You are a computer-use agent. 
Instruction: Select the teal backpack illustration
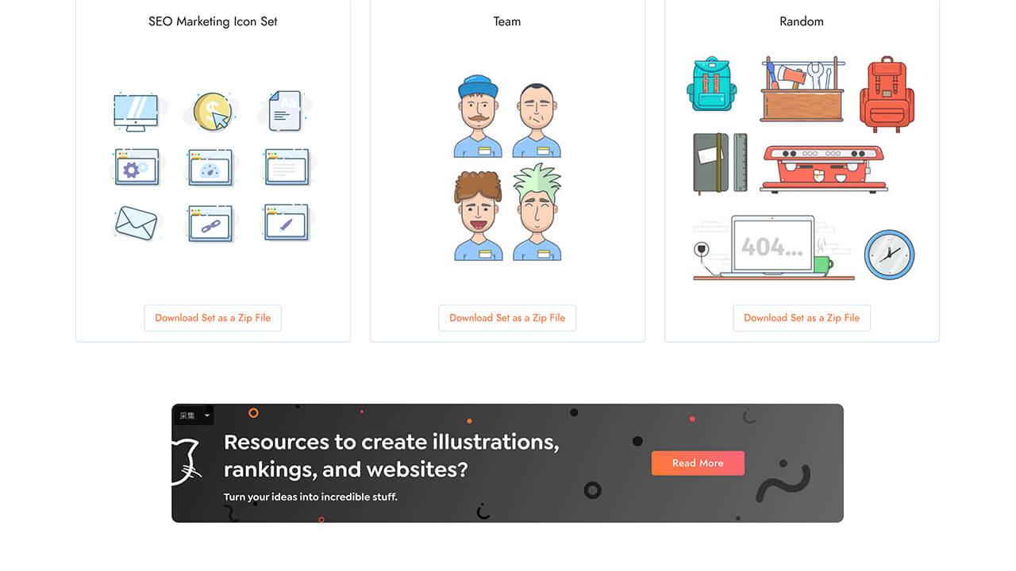[x=711, y=84]
